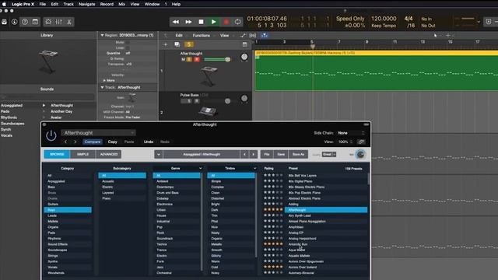Toggle the Show Automation icon in Tracks menu bar

tap(243, 36)
